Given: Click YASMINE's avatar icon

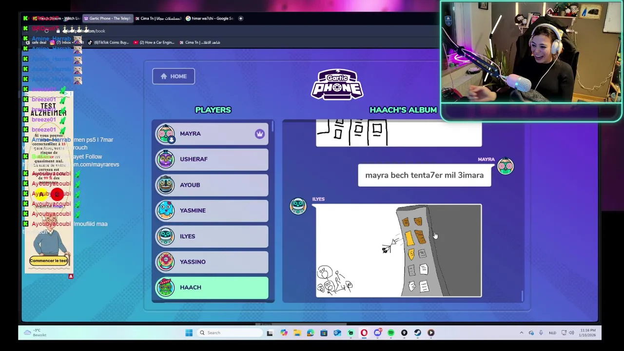Looking at the screenshot, I should [x=166, y=210].
